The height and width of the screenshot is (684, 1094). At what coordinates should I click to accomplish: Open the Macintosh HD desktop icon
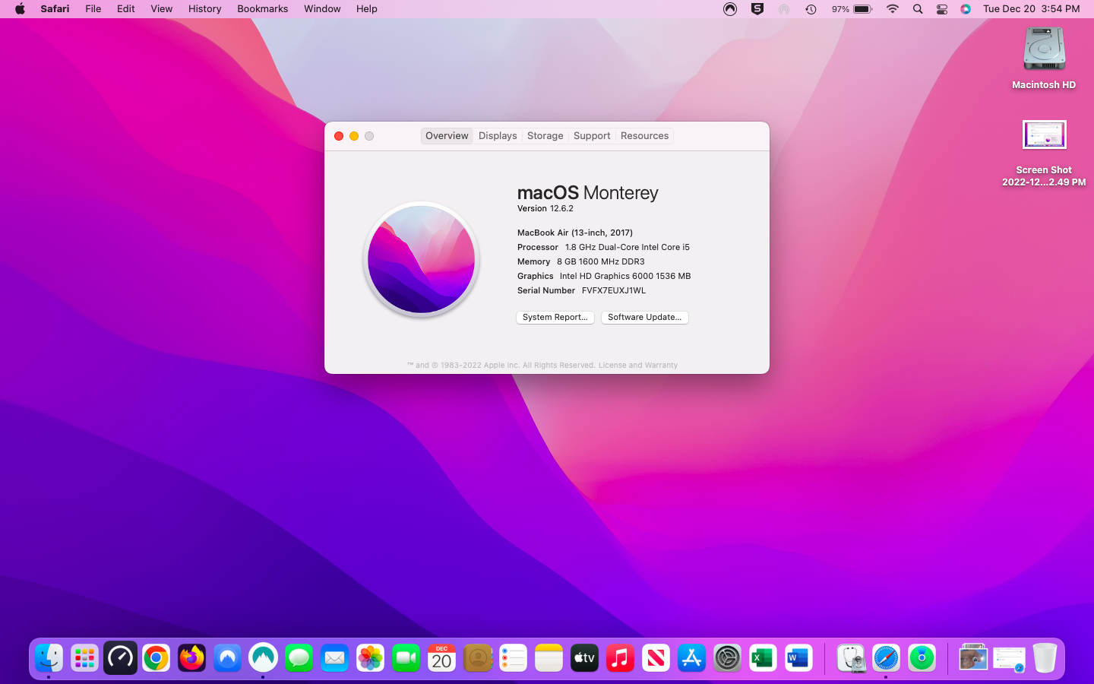pos(1044,59)
